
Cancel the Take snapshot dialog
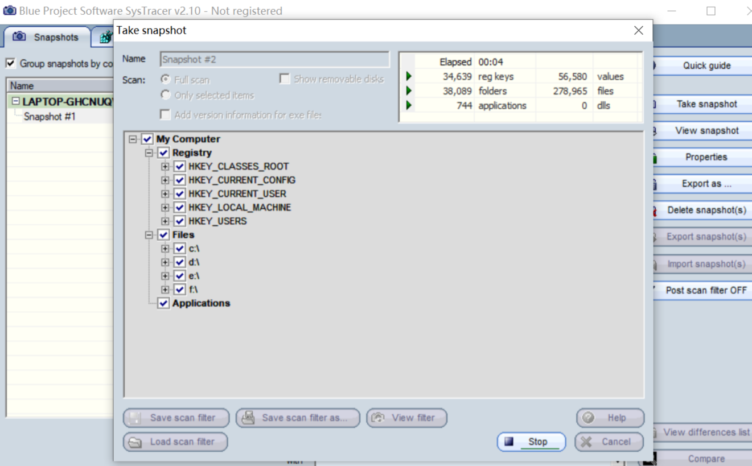pyautogui.click(x=609, y=442)
